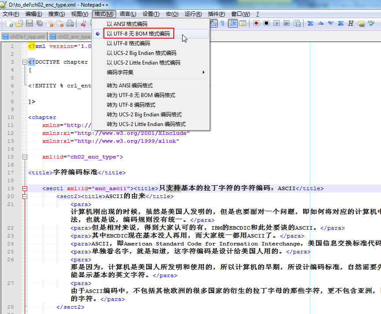381x314 pixels.
Task: Click the folder with link toolbar icon
Action: (361, 23)
